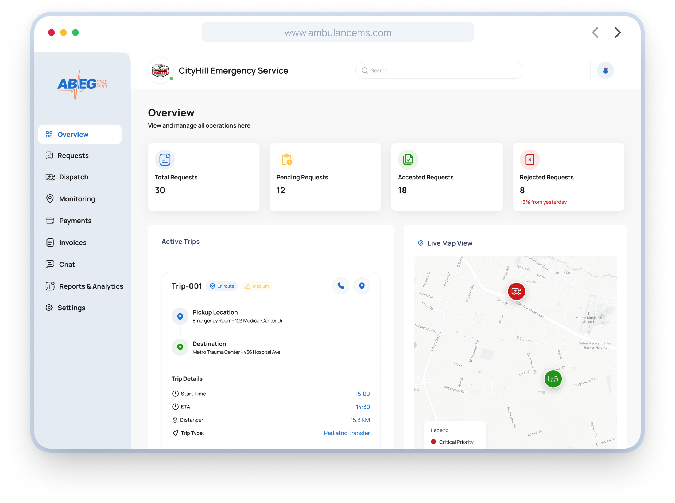Viewport: 675px width, 503px height.
Task: Click the CityHill ambulance profile avatar
Action: [x=160, y=71]
